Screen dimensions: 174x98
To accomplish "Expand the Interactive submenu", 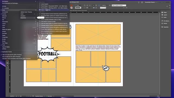I will 36,22.
